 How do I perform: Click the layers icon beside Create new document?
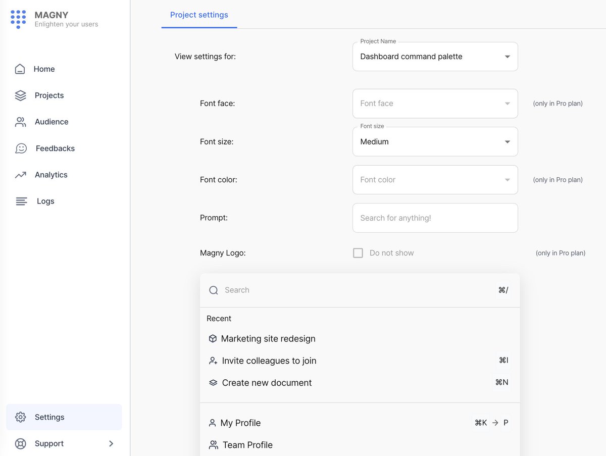(213, 383)
